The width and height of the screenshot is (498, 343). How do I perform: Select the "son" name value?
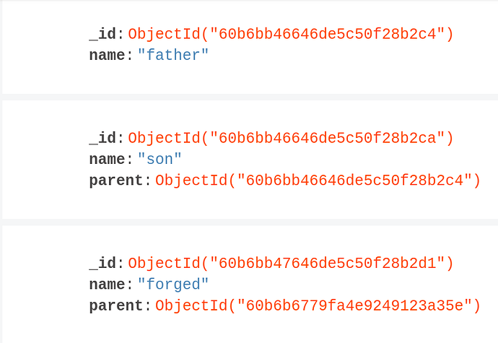pyautogui.click(x=160, y=160)
